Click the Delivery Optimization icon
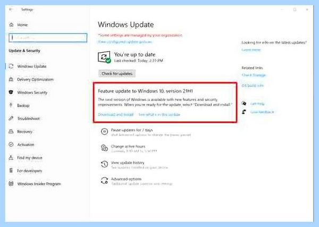Image resolution: width=319 pixels, height=227 pixels. pos(11,79)
